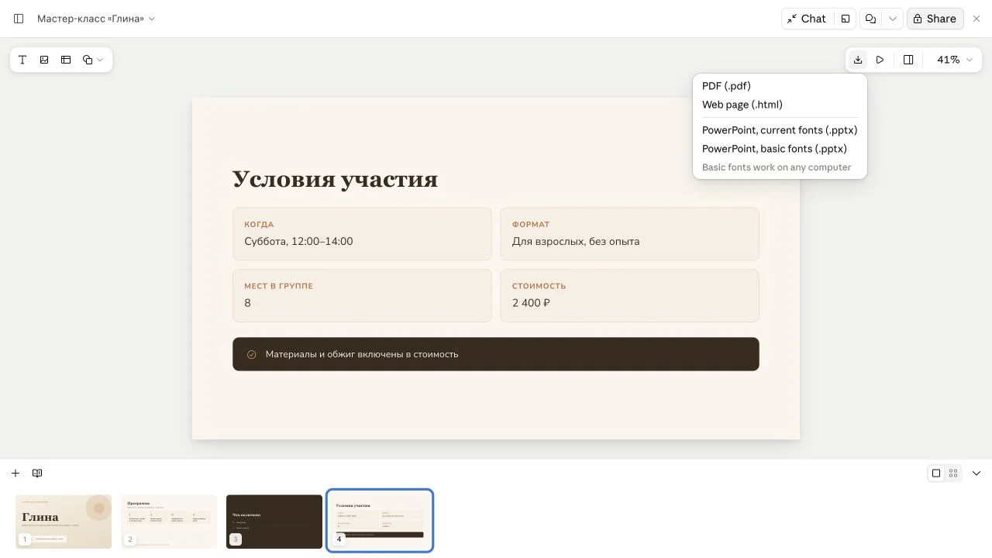Screen dimensions: 992x558
Task: Toggle the left sidebar panel icon
Action: pyautogui.click(x=19, y=19)
